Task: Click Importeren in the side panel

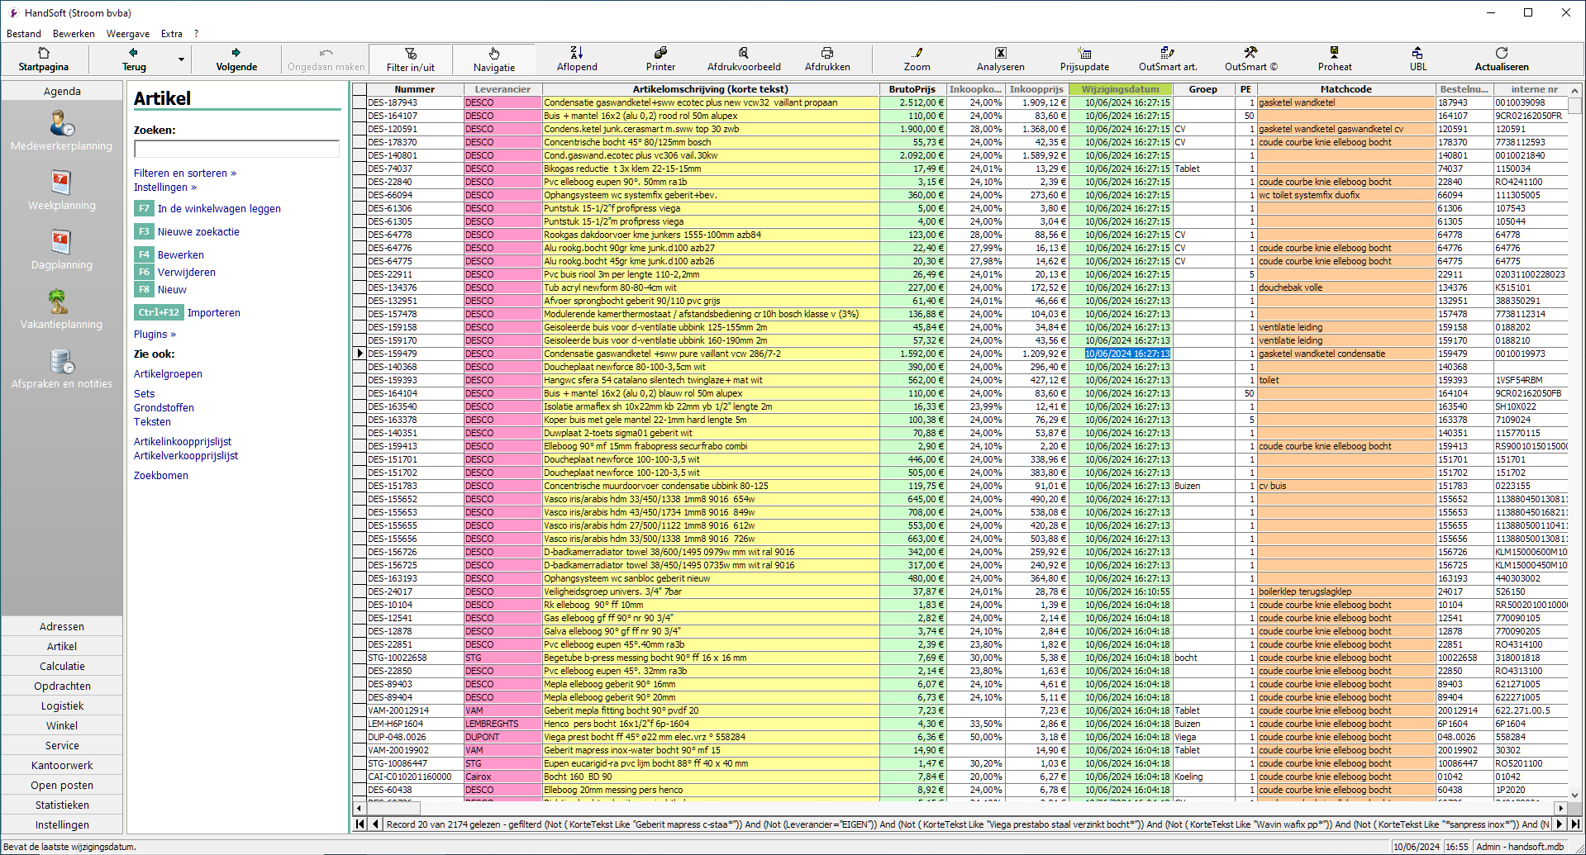Action: tap(213, 313)
